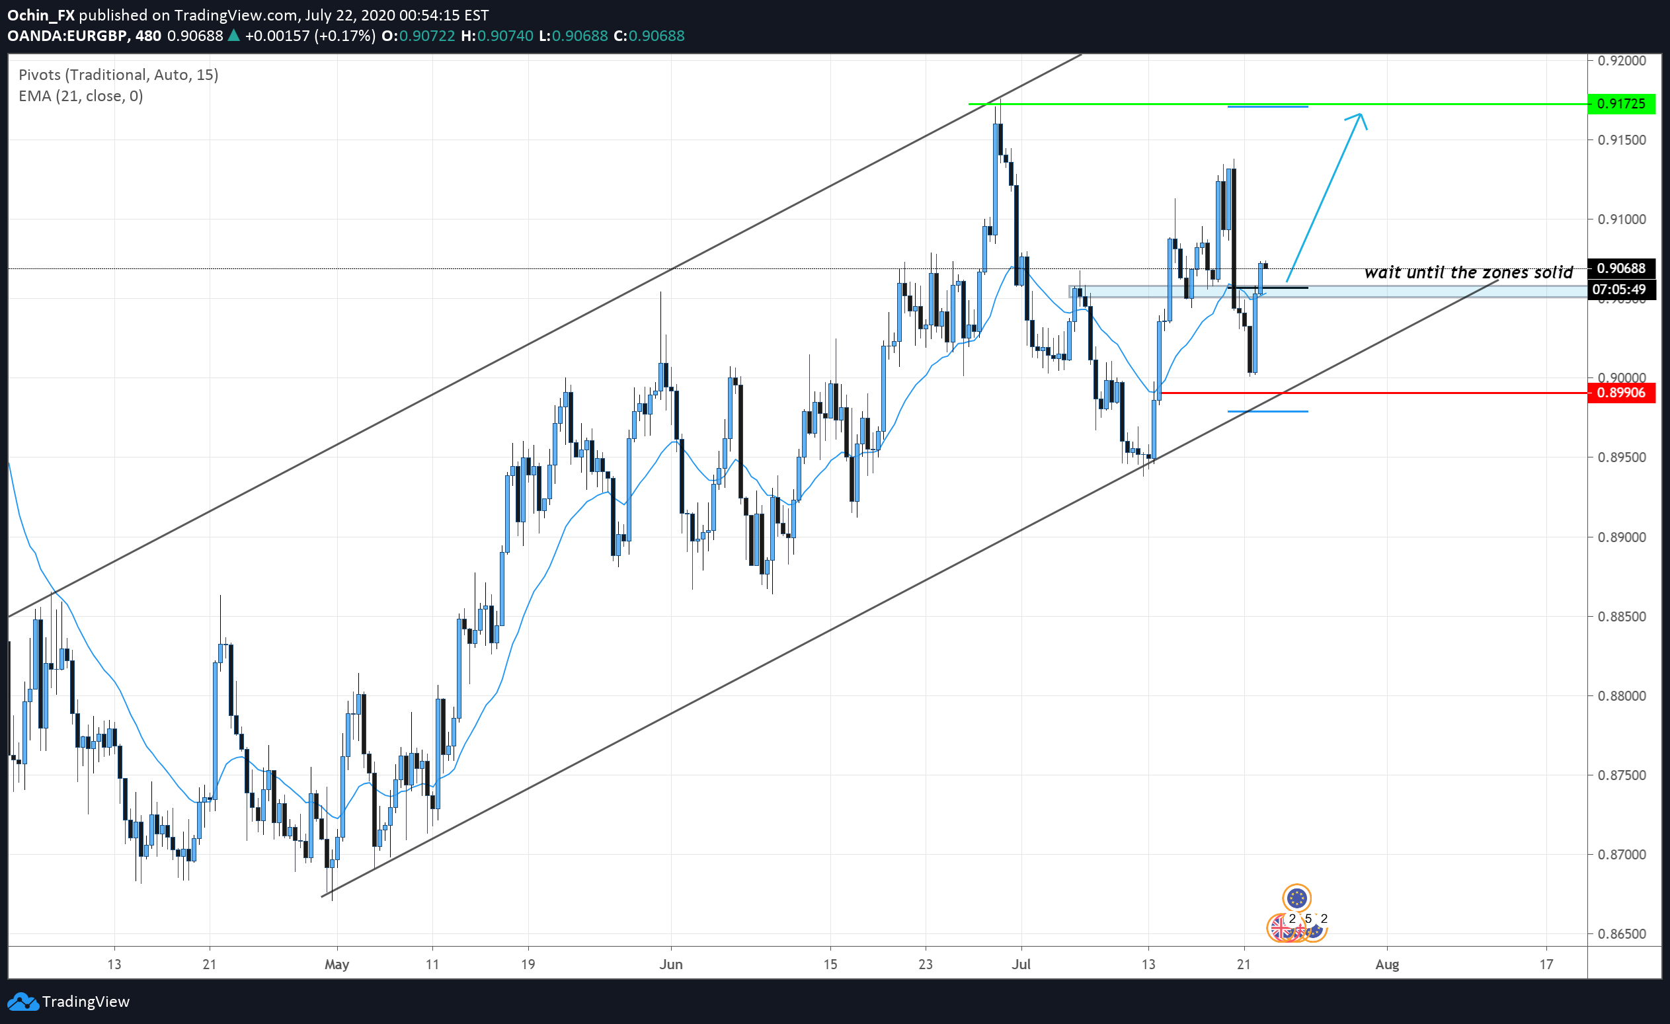Click the 'Aug' date label on time axis
Image resolution: width=1670 pixels, height=1024 pixels.
point(1386,965)
